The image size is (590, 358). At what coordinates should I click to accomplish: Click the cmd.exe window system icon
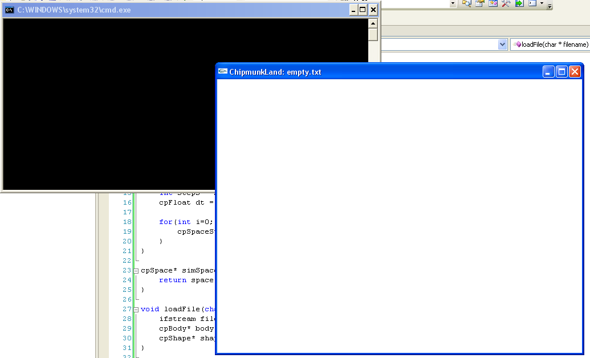pyautogui.click(x=10, y=10)
